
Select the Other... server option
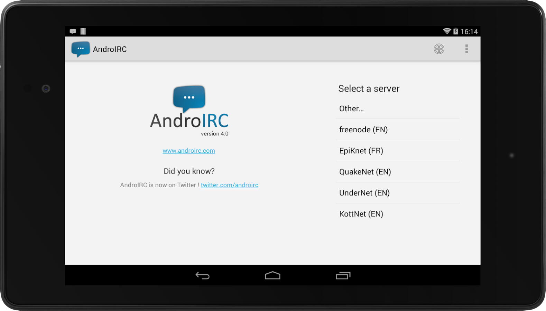397,109
